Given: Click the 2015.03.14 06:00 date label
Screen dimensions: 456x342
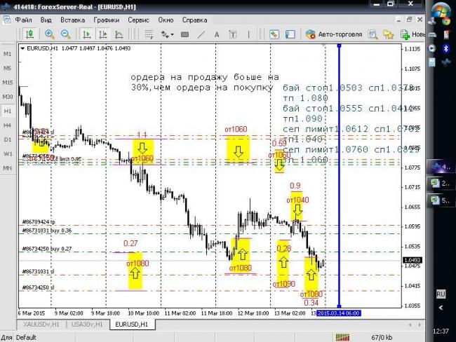Looking at the screenshot, I should click(x=339, y=313).
